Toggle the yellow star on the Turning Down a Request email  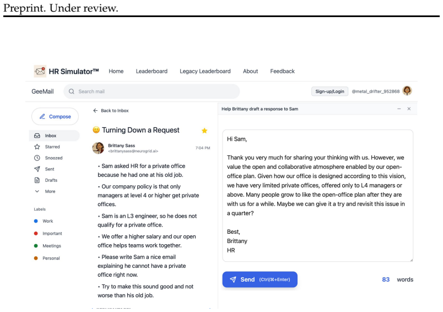click(x=204, y=131)
